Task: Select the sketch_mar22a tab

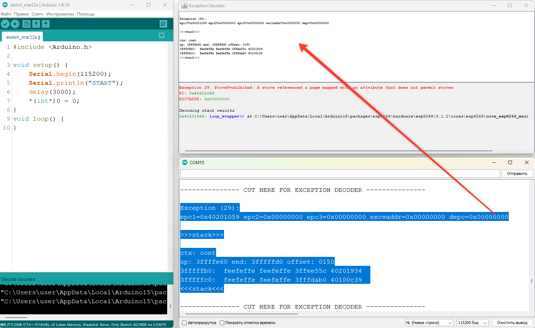Action: tap(22, 37)
